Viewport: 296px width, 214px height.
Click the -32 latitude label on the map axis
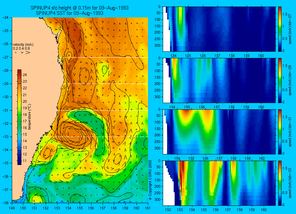point(6,123)
